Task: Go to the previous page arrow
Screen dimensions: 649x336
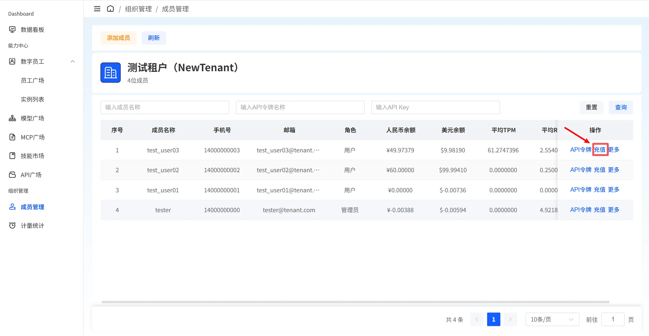Action: click(477, 319)
